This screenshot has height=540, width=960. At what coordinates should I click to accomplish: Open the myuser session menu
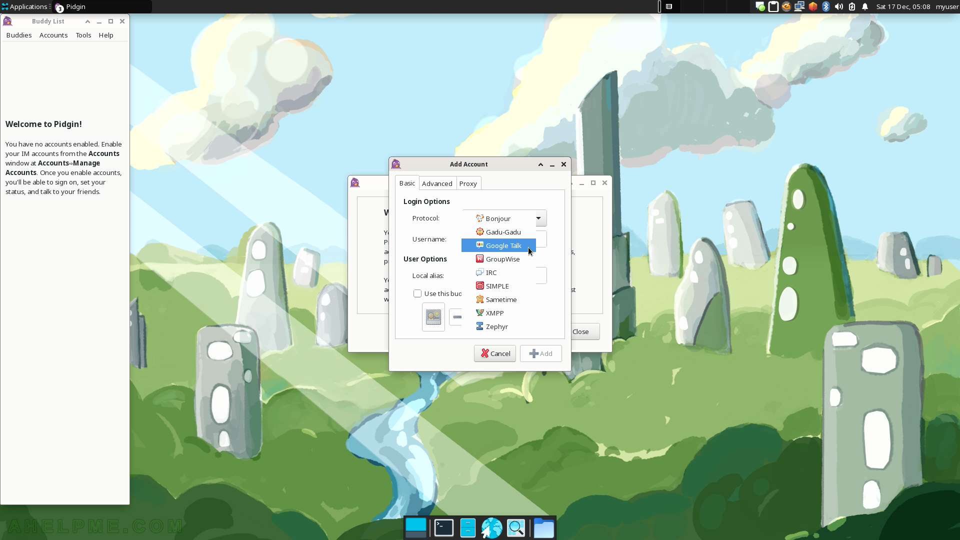[x=947, y=6]
